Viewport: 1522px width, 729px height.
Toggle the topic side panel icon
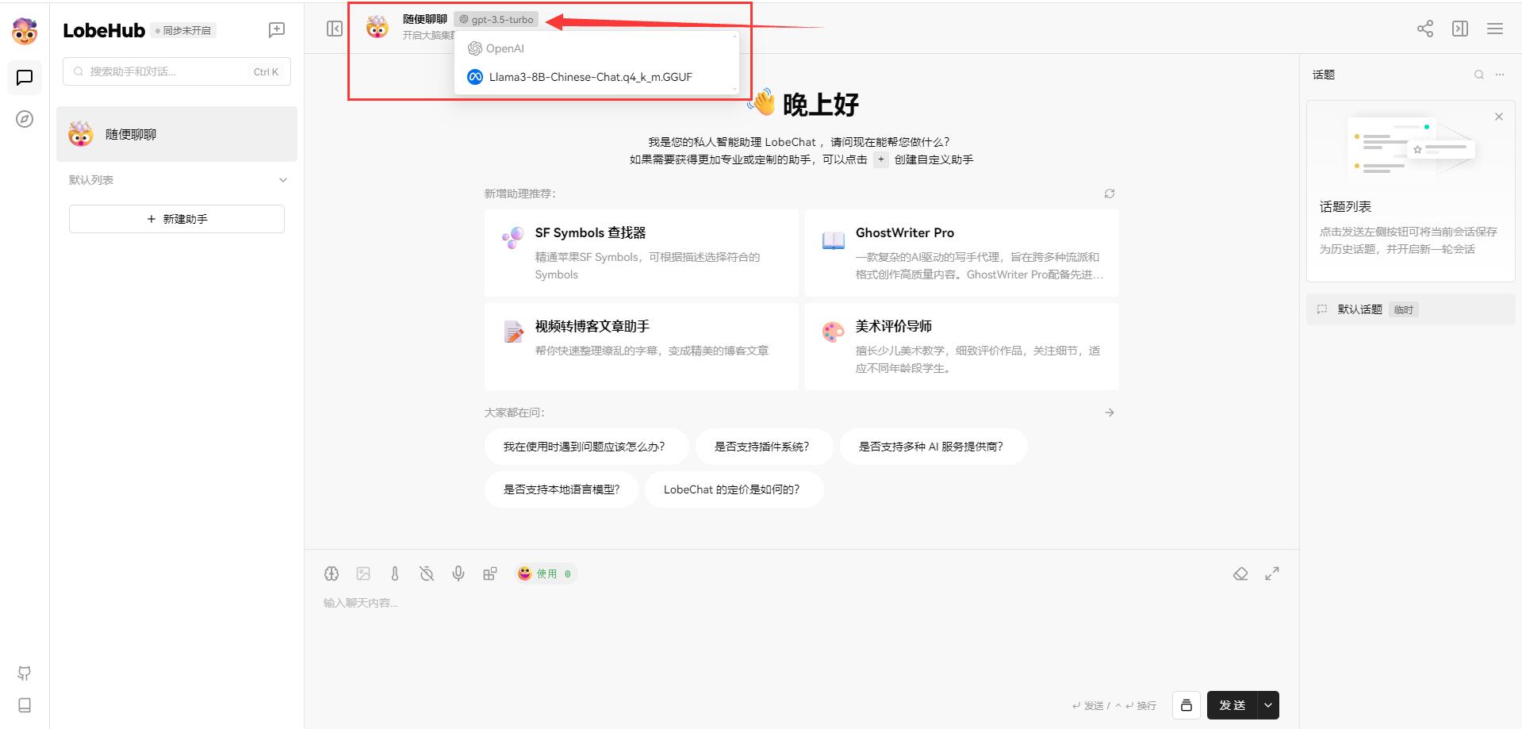(x=1460, y=29)
